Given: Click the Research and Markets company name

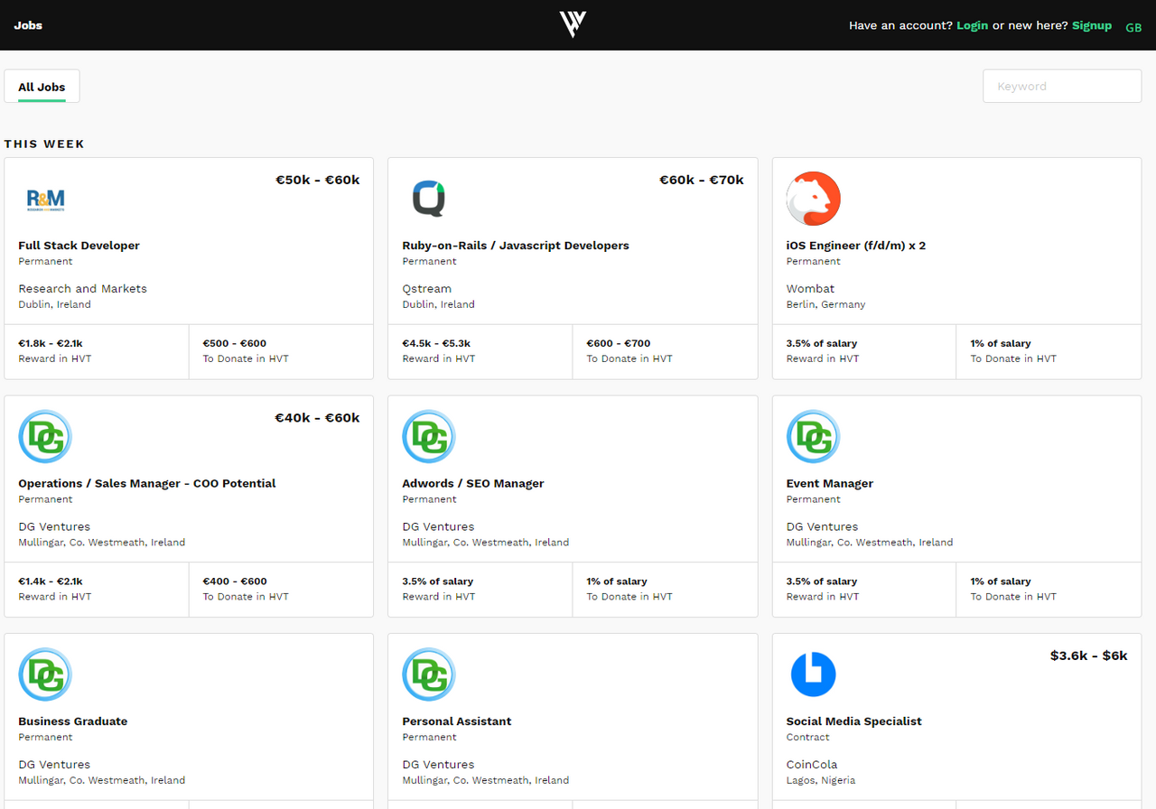Looking at the screenshot, I should pos(82,289).
